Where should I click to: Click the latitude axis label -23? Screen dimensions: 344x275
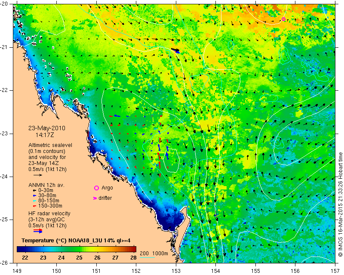pyautogui.click(x=4, y=133)
